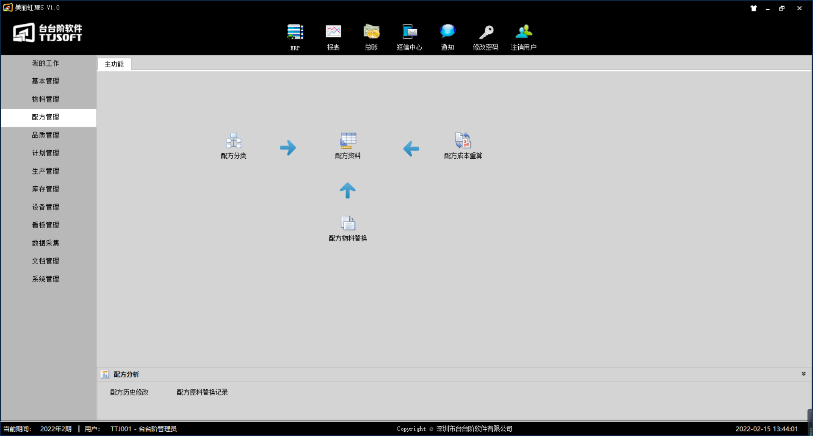Go to 库存管理 in sidebar
Screen dimensions: 813x436
coord(46,189)
